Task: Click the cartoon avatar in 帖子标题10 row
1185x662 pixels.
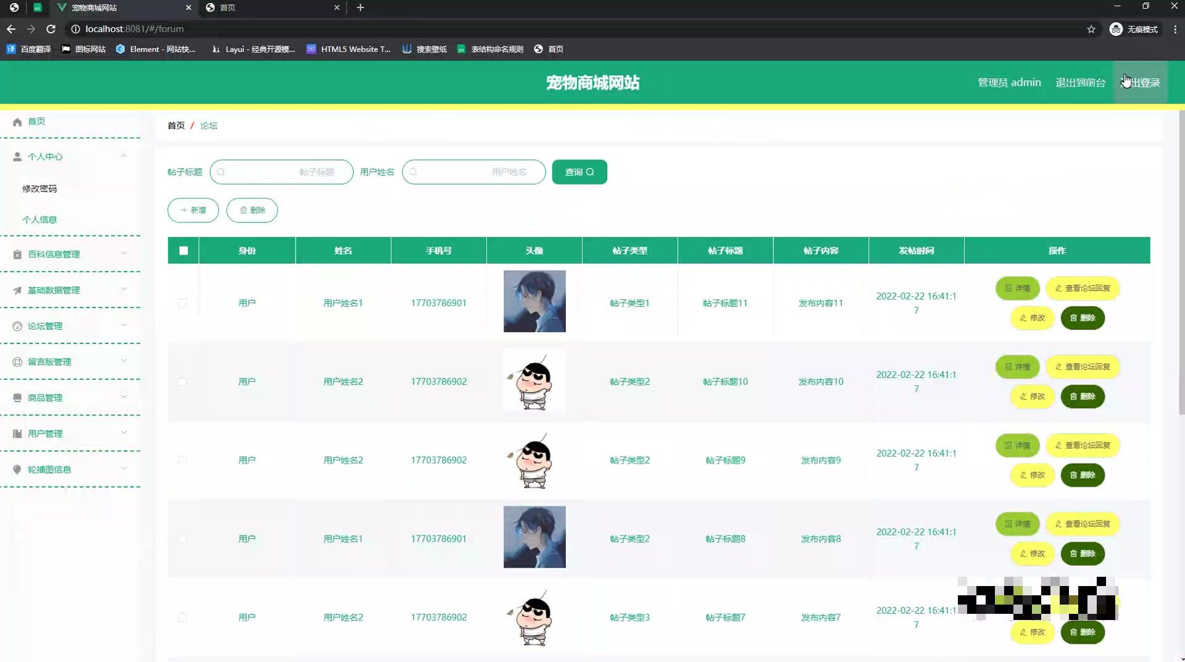Action: click(x=534, y=380)
